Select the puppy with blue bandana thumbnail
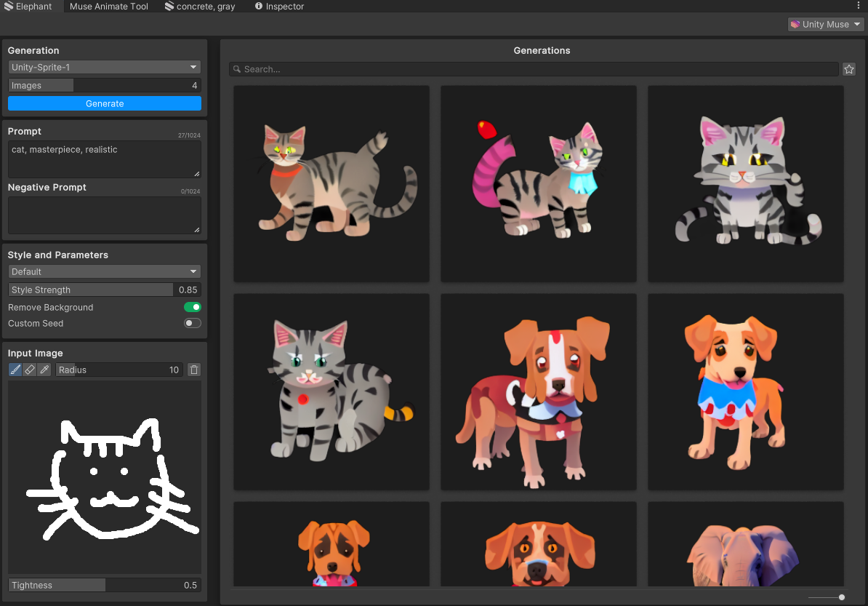 746,391
